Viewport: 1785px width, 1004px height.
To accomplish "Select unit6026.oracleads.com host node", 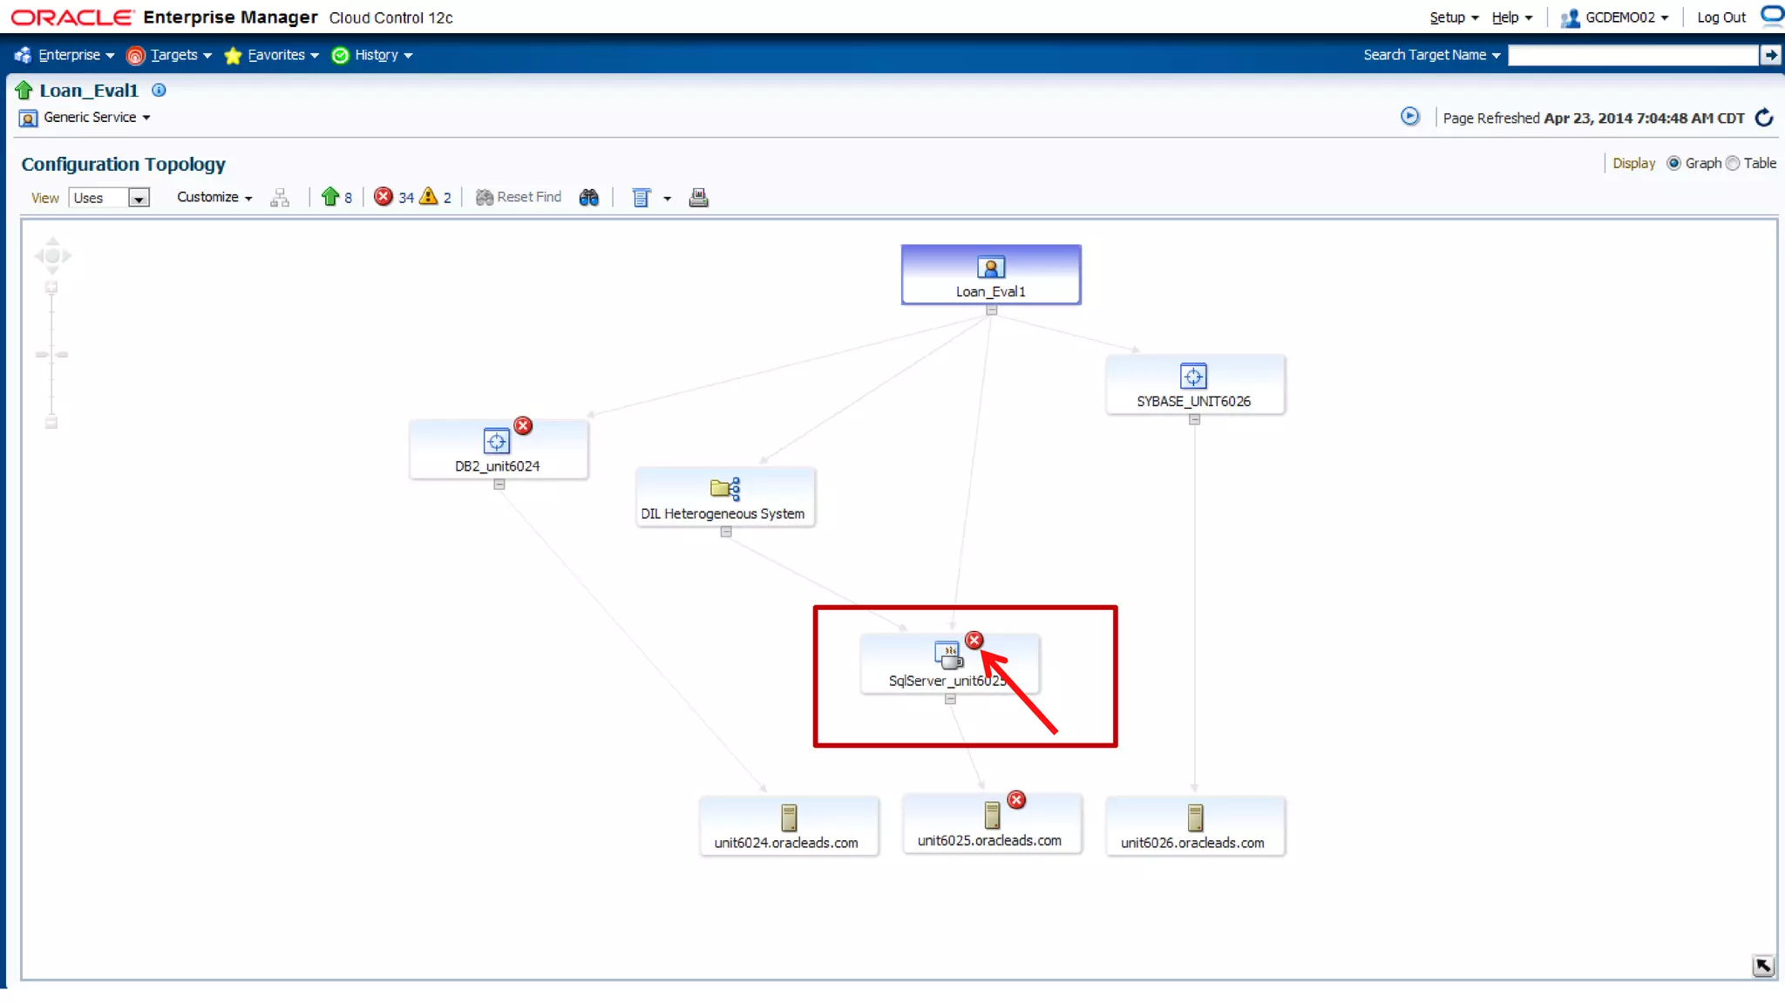I will coord(1195,825).
